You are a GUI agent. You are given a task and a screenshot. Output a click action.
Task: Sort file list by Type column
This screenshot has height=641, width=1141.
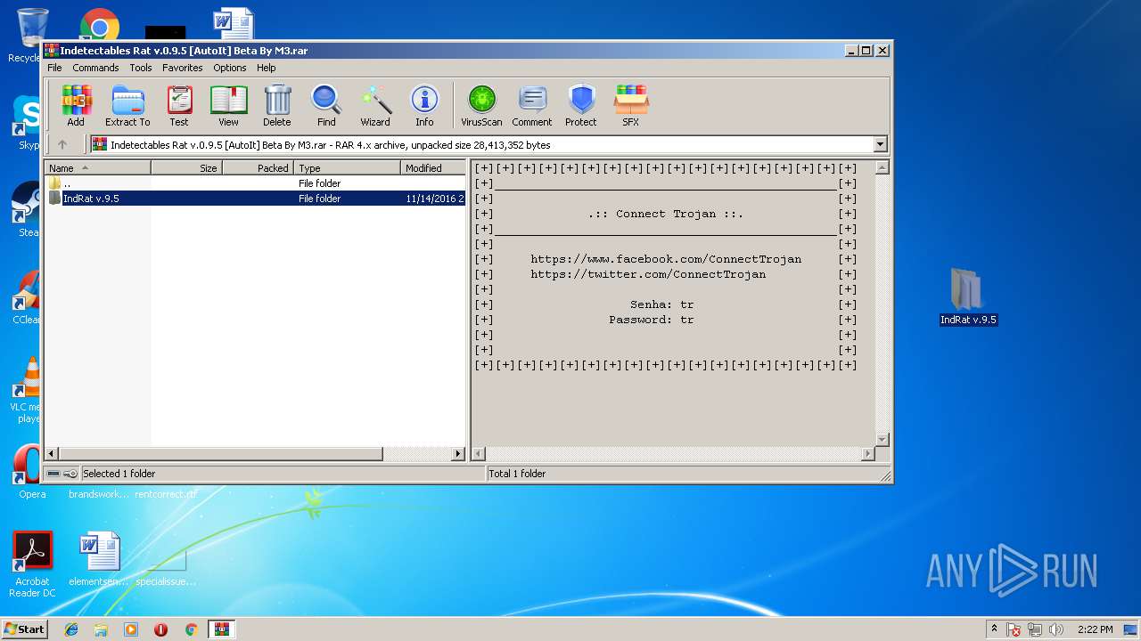[x=348, y=167]
